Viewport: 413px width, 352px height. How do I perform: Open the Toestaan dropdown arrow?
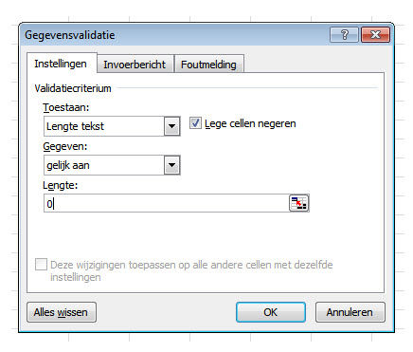[x=171, y=126]
